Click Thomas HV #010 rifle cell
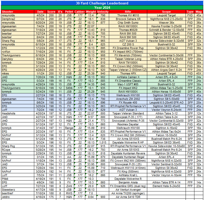Viewport: 204px width, 200px height. click(128, 15)
